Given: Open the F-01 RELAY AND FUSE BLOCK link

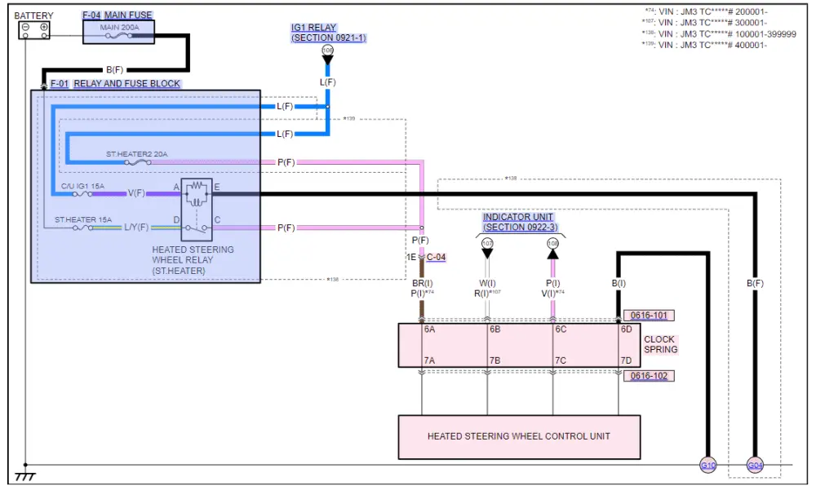Looking at the screenshot, I should [115, 84].
